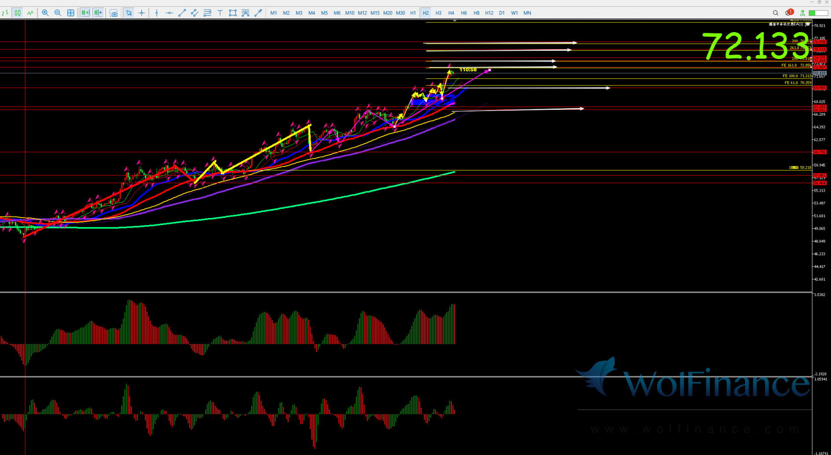
Task: Toggle chart shift from right edge
Action: point(98,13)
